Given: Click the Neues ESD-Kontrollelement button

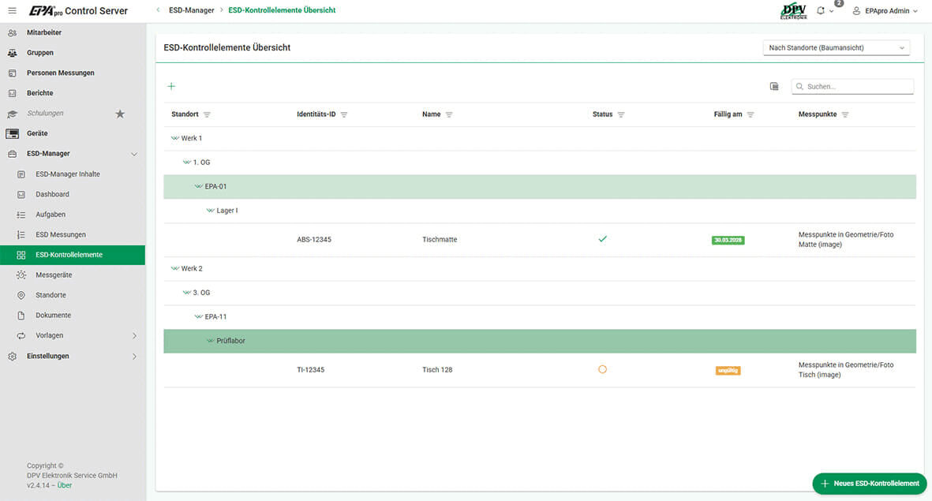Looking at the screenshot, I should pyautogui.click(x=870, y=484).
